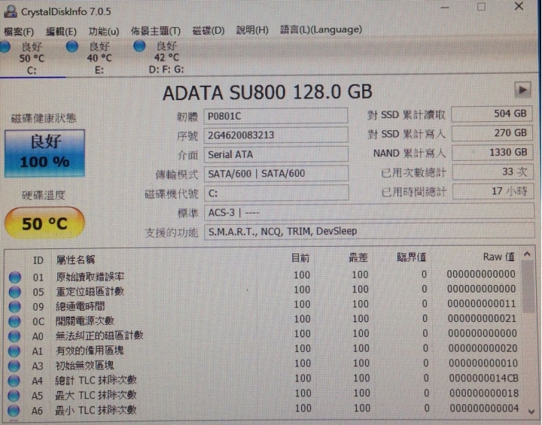
Task: Click the 屬性名稱 column header
Action: 75,260
